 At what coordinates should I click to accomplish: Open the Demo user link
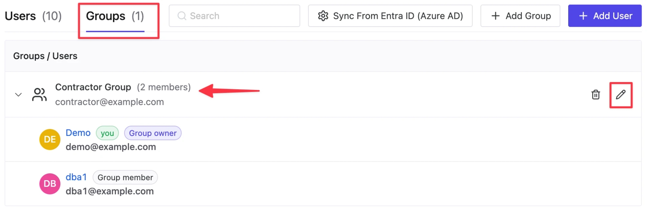(x=78, y=133)
